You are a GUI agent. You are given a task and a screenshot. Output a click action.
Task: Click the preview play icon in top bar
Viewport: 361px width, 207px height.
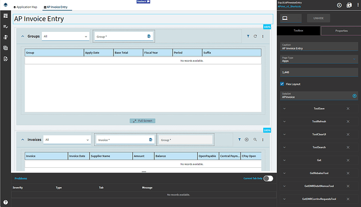tap(339, 5)
